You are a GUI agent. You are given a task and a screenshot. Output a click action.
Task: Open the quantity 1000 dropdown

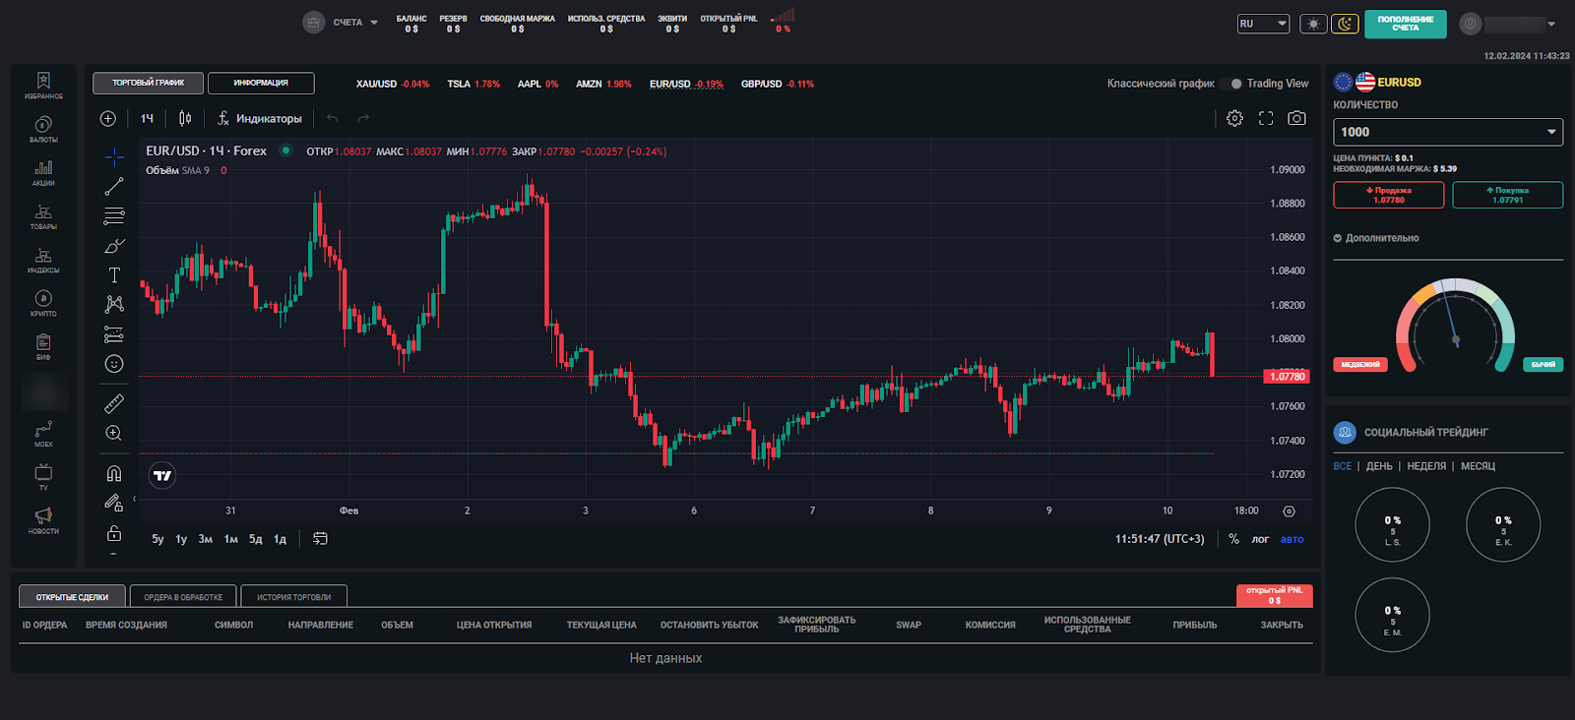[x=1447, y=132]
